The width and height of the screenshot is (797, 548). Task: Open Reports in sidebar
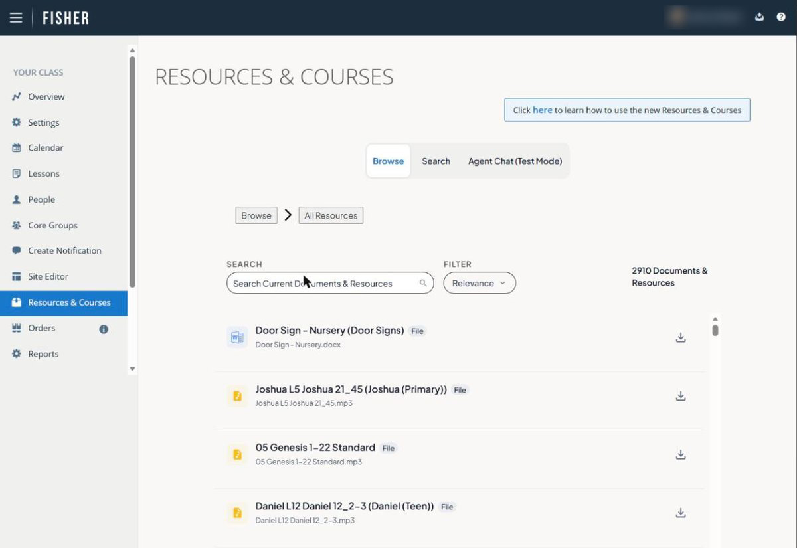tap(44, 355)
